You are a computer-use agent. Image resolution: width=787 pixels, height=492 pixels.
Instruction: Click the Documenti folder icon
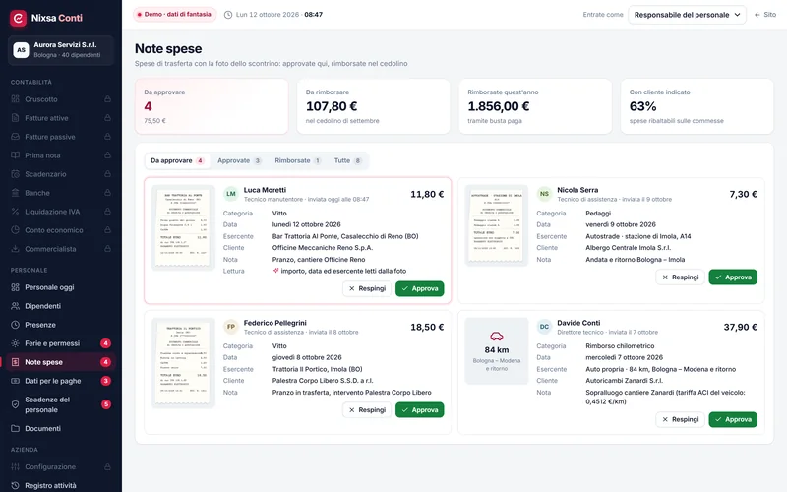coord(15,428)
